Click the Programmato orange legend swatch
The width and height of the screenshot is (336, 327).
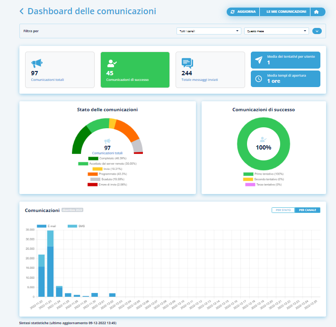click(93, 174)
